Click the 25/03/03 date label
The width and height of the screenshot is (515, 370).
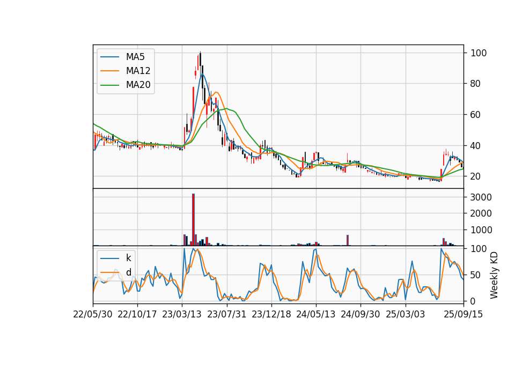[x=406, y=314]
